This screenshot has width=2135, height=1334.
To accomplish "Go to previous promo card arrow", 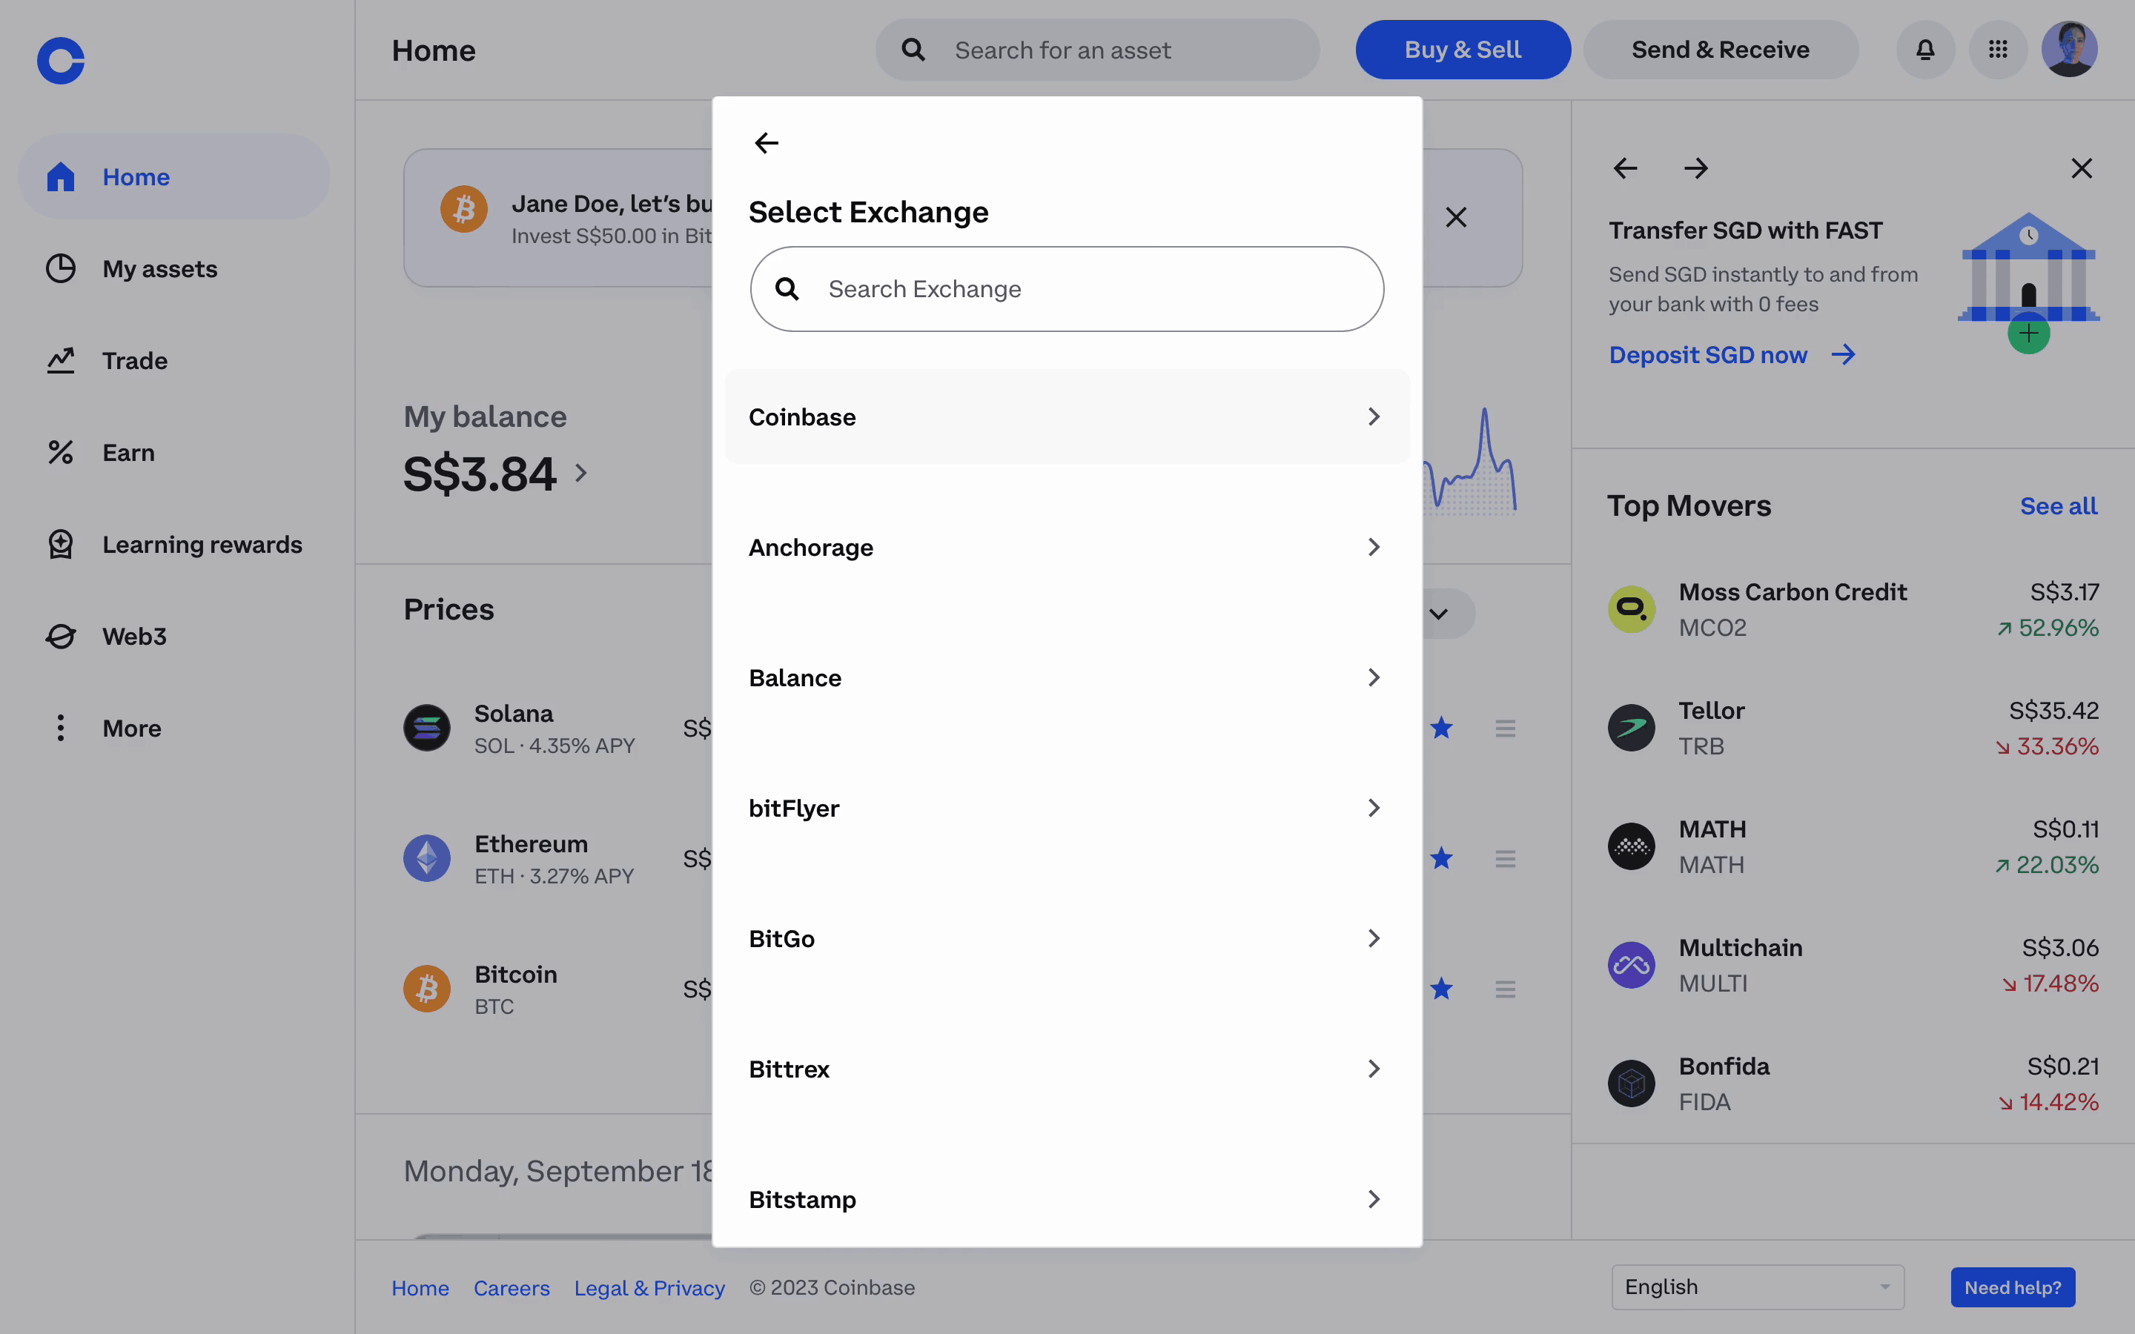I will click(1625, 168).
